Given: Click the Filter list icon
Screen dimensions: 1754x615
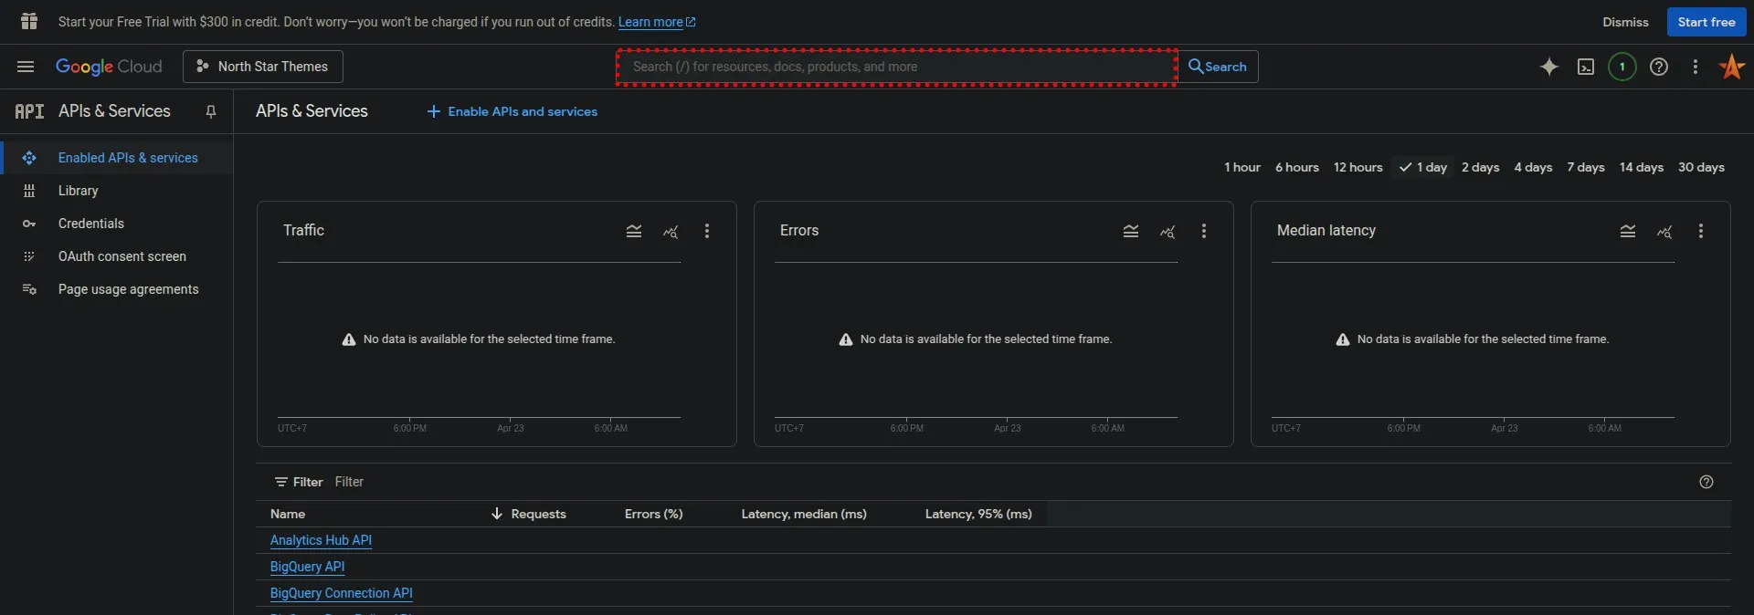Looking at the screenshot, I should 281,482.
